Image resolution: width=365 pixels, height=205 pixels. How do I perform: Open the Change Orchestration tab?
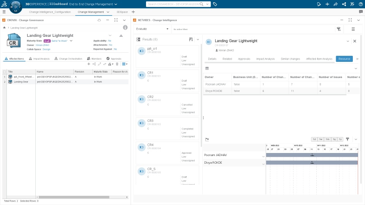pyautogui.click(x=68, y=59)
